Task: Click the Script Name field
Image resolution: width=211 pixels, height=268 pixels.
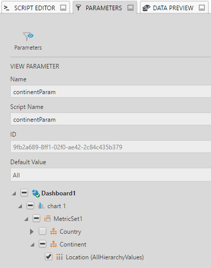Action: (x=111, y=119)
